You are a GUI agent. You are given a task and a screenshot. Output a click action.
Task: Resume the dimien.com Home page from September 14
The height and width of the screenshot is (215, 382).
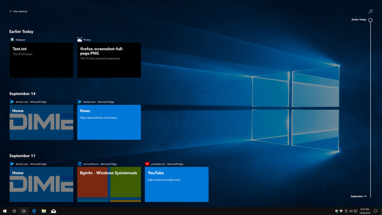(41, 122)
